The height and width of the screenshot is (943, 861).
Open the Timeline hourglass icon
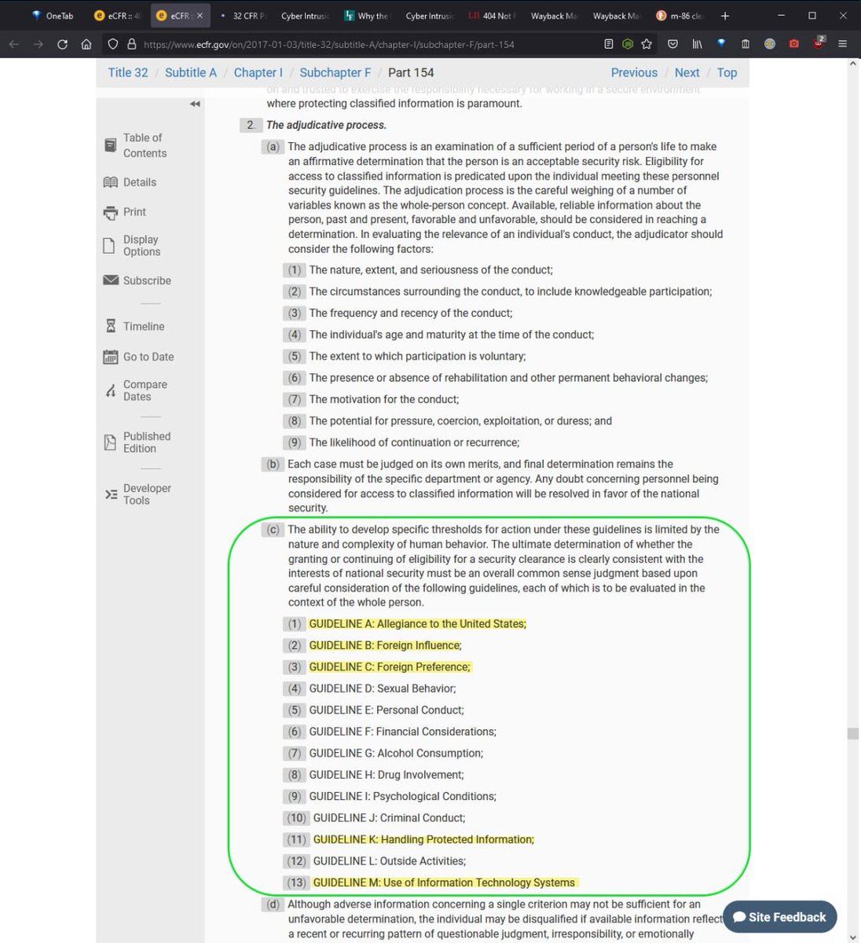111,326
